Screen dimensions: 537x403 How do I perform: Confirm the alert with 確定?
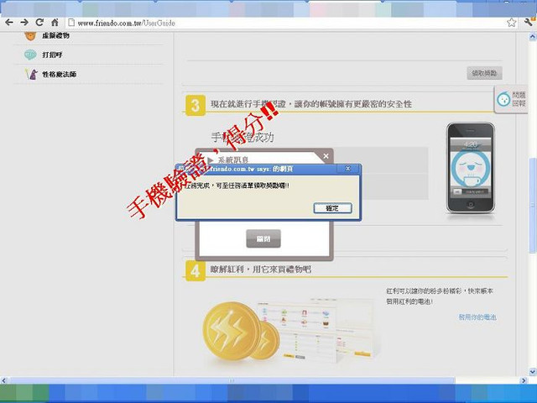(x=332, y=208)
